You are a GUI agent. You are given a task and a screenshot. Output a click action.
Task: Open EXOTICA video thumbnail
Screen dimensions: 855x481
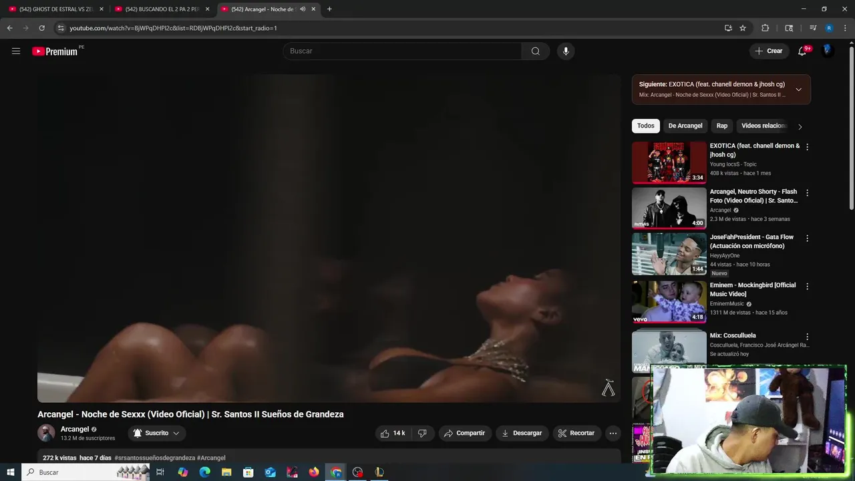(x=669, y=162)
